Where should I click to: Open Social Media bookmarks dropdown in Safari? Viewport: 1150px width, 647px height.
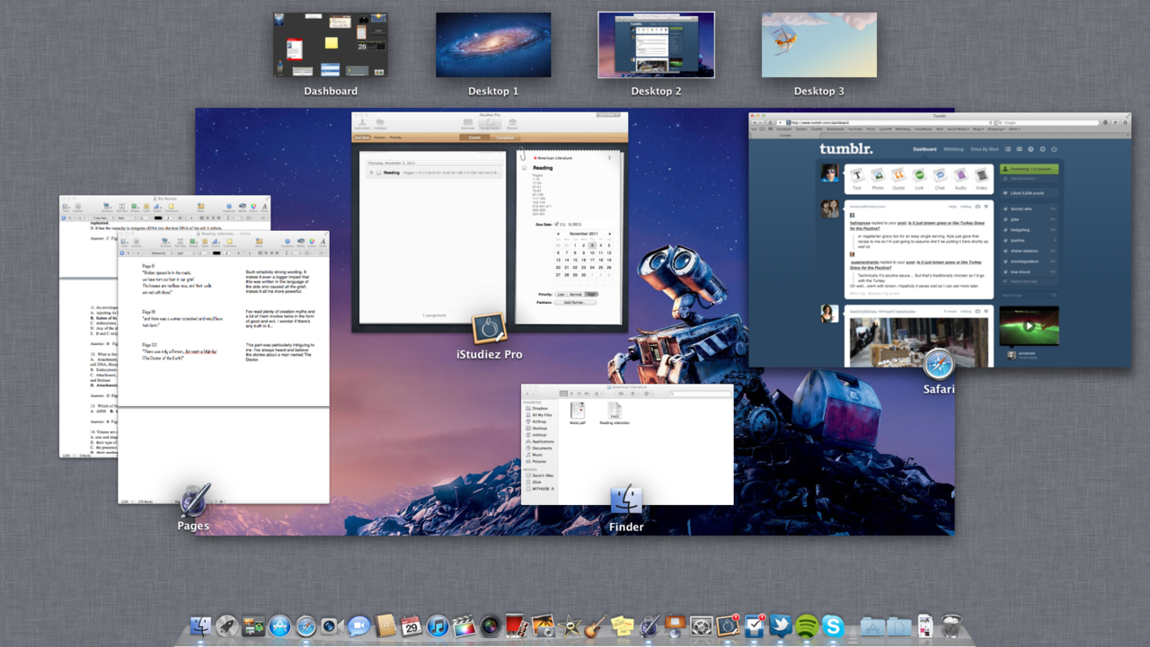(x=958, y=129)
